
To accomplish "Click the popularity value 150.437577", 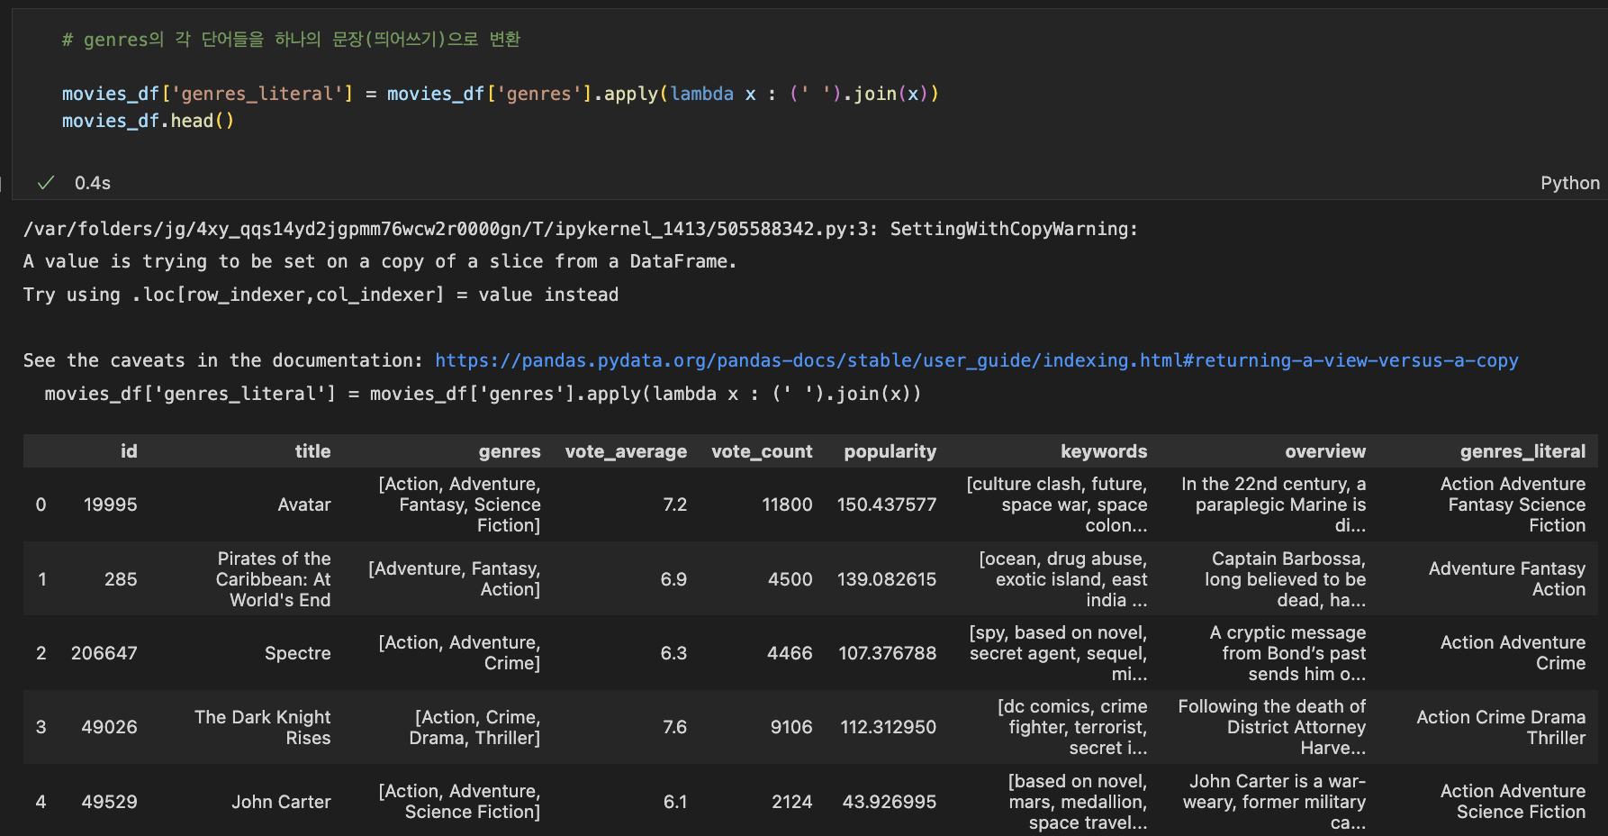I will click(887, 504).
